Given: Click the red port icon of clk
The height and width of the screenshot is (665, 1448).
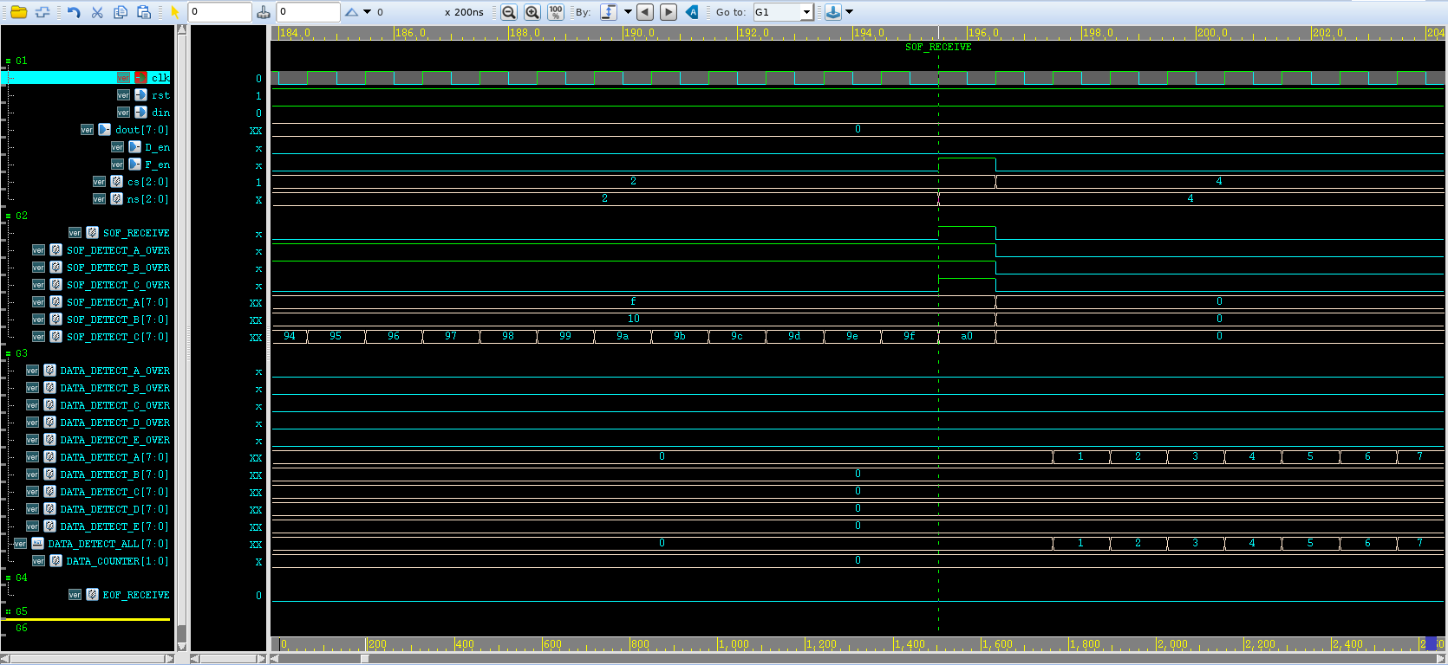Looking at the screenshot, I should [x=141, y=78].
